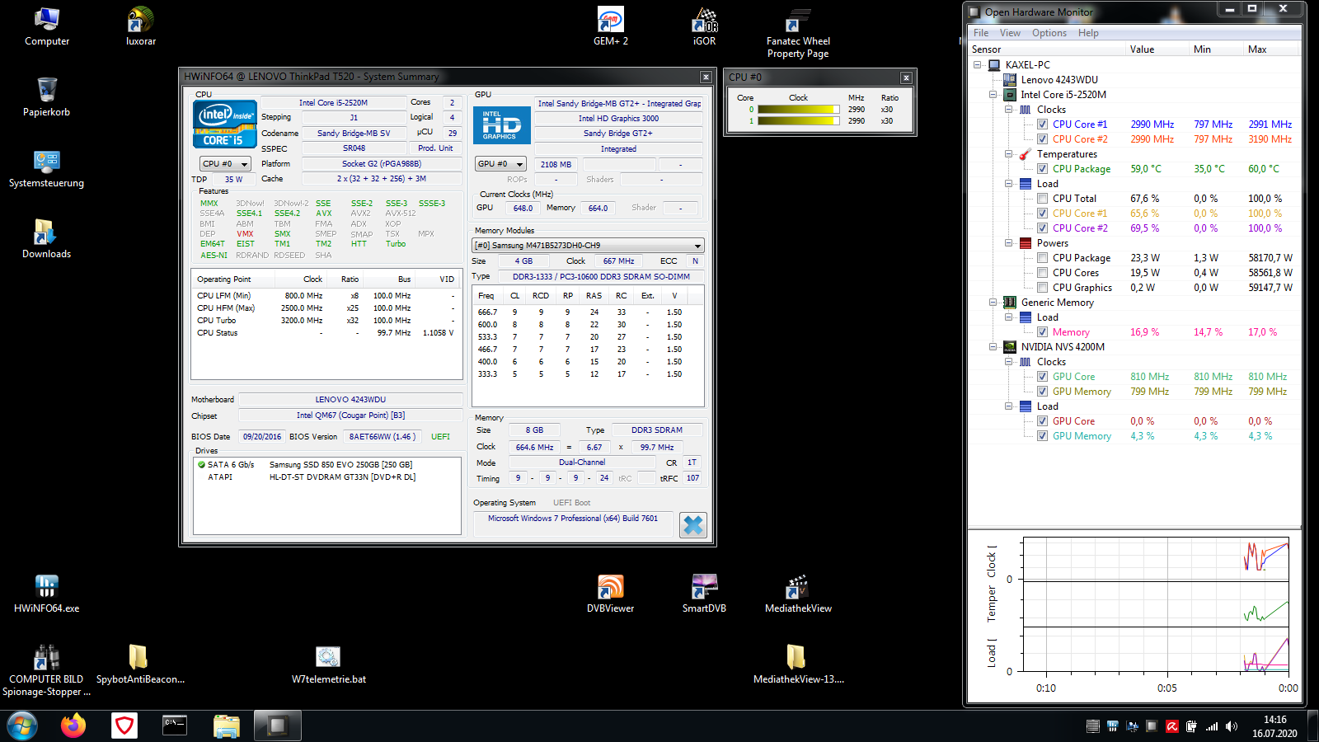Collapse the NVIDIA NVS 4200M node

pyautogui.click(x=993, y=347)
